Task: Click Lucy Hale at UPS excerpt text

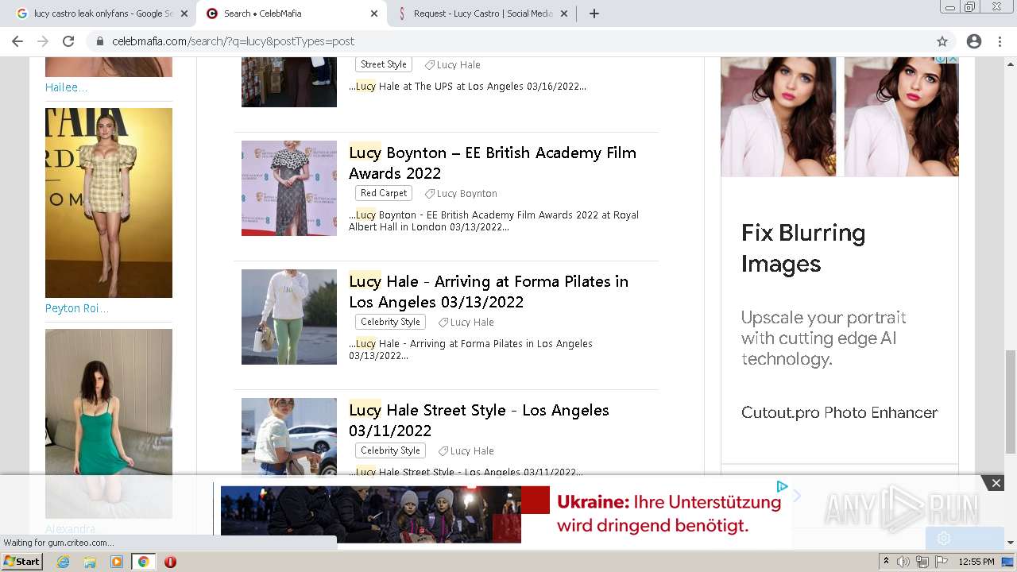Action: (x=468, y=87)
